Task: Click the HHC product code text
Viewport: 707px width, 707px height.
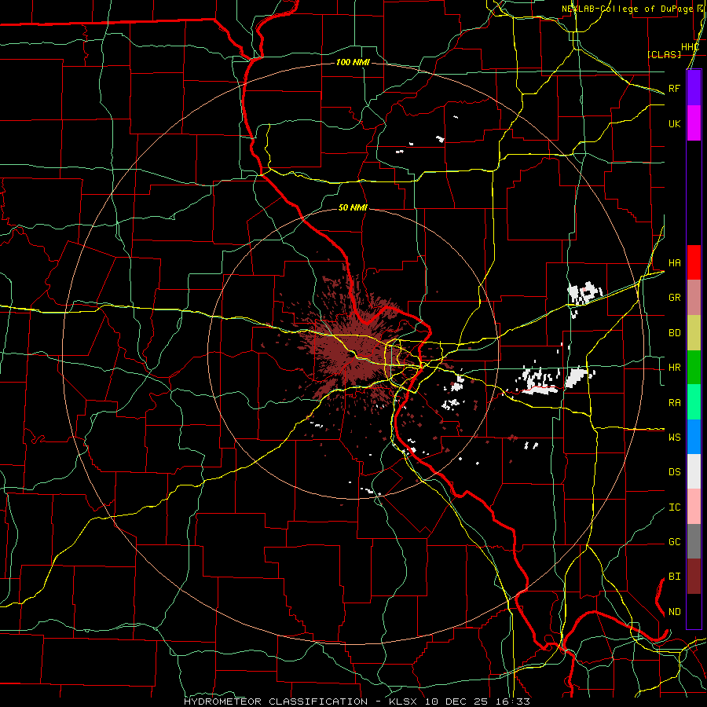Action: point(690,47)
